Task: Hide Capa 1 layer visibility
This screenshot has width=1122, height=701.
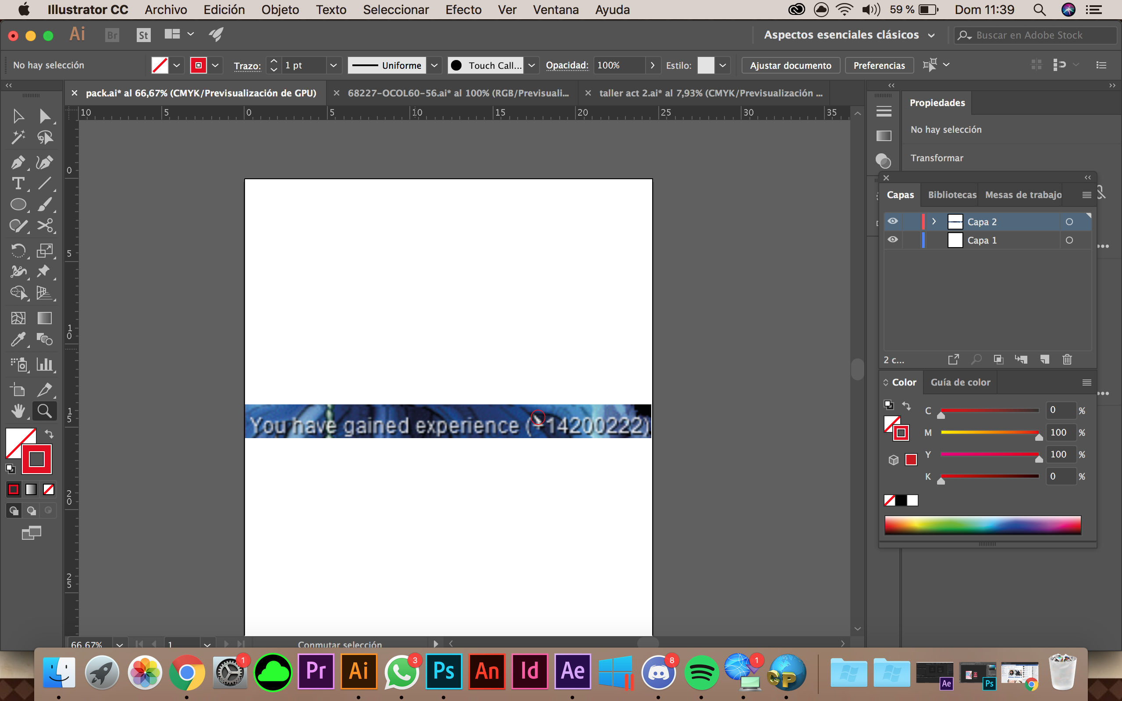Action: pyautogui.click(x=892, y=240)
